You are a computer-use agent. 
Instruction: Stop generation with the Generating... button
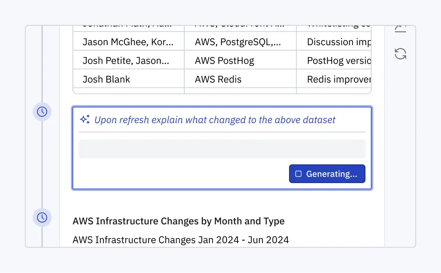click(x=327, y=174)
